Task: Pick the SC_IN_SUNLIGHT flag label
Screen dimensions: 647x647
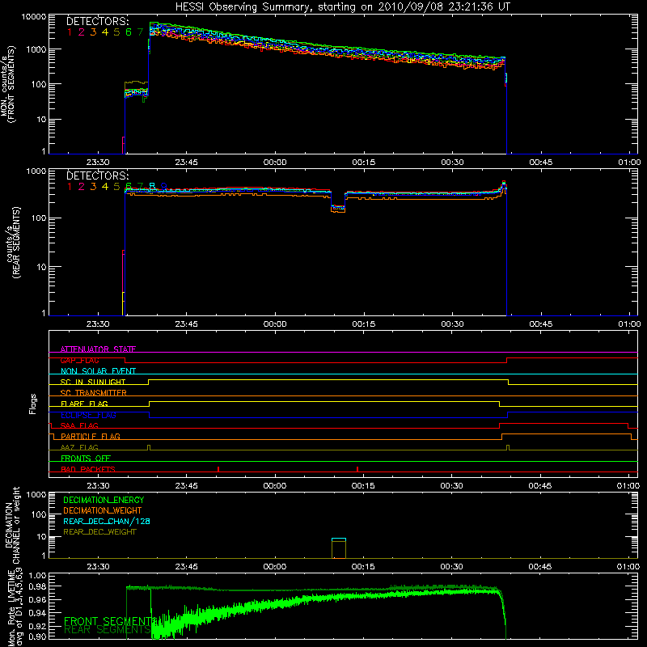Action: point(93,382)
